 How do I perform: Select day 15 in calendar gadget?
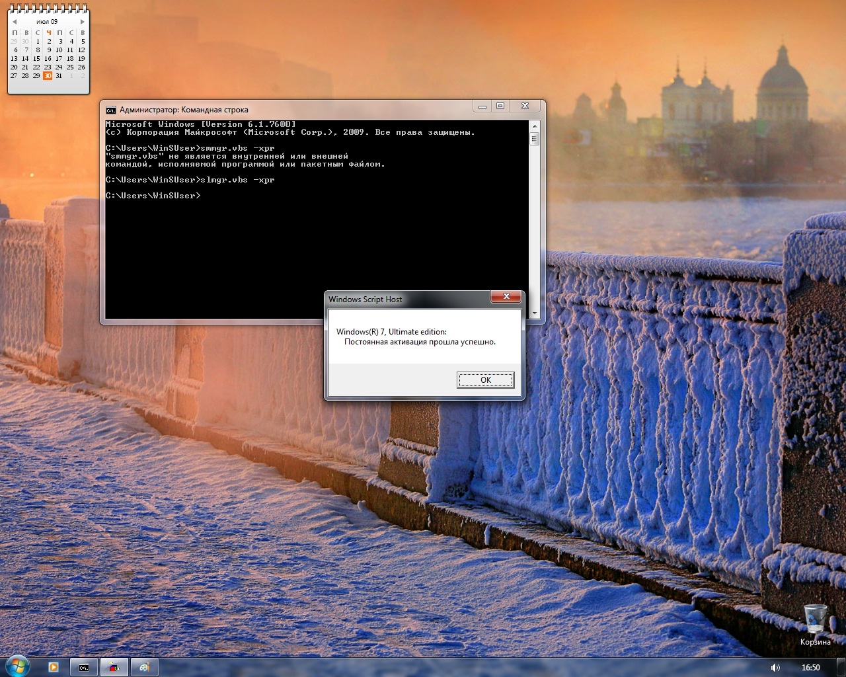coord(36,58)
